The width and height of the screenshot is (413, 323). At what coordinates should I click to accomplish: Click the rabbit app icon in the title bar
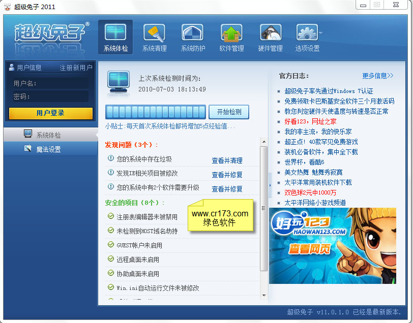[7, 7]
